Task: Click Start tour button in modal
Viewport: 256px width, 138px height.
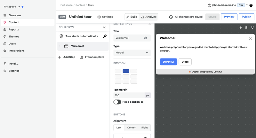Action: pos(169,62)
